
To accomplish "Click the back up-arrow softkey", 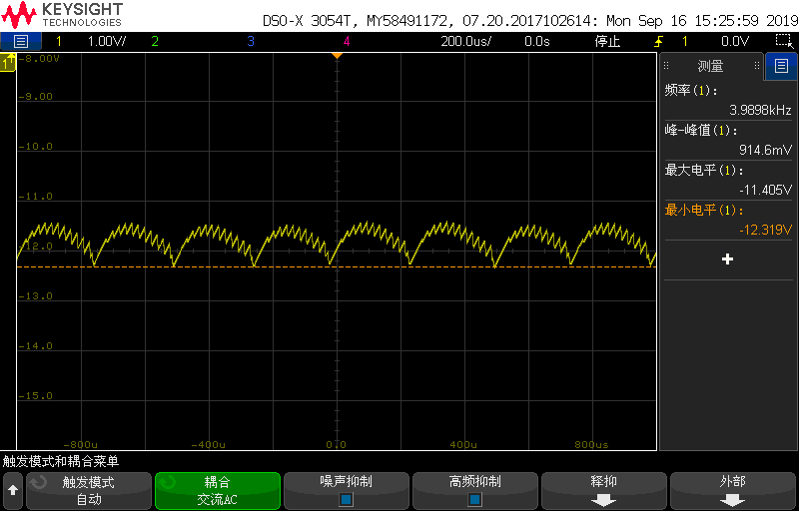I will pos(13,491).
